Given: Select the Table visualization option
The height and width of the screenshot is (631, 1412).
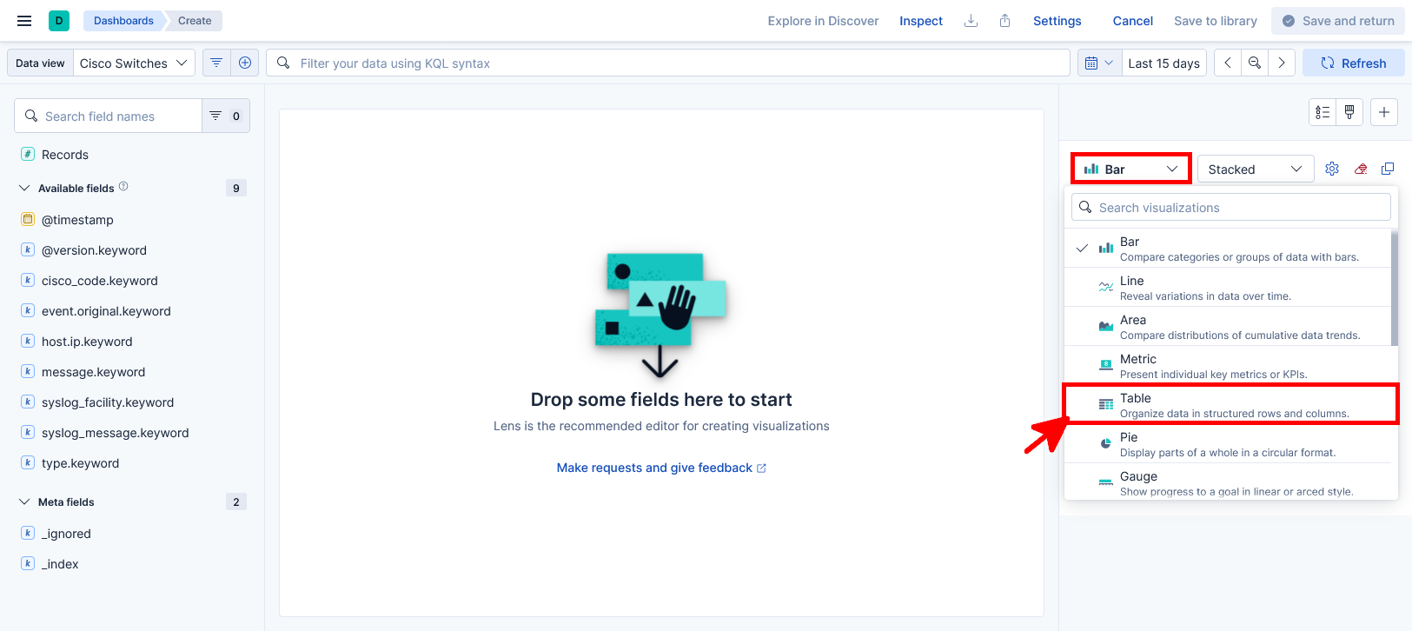Looking at the screenshot, I should click(1228, 405).
